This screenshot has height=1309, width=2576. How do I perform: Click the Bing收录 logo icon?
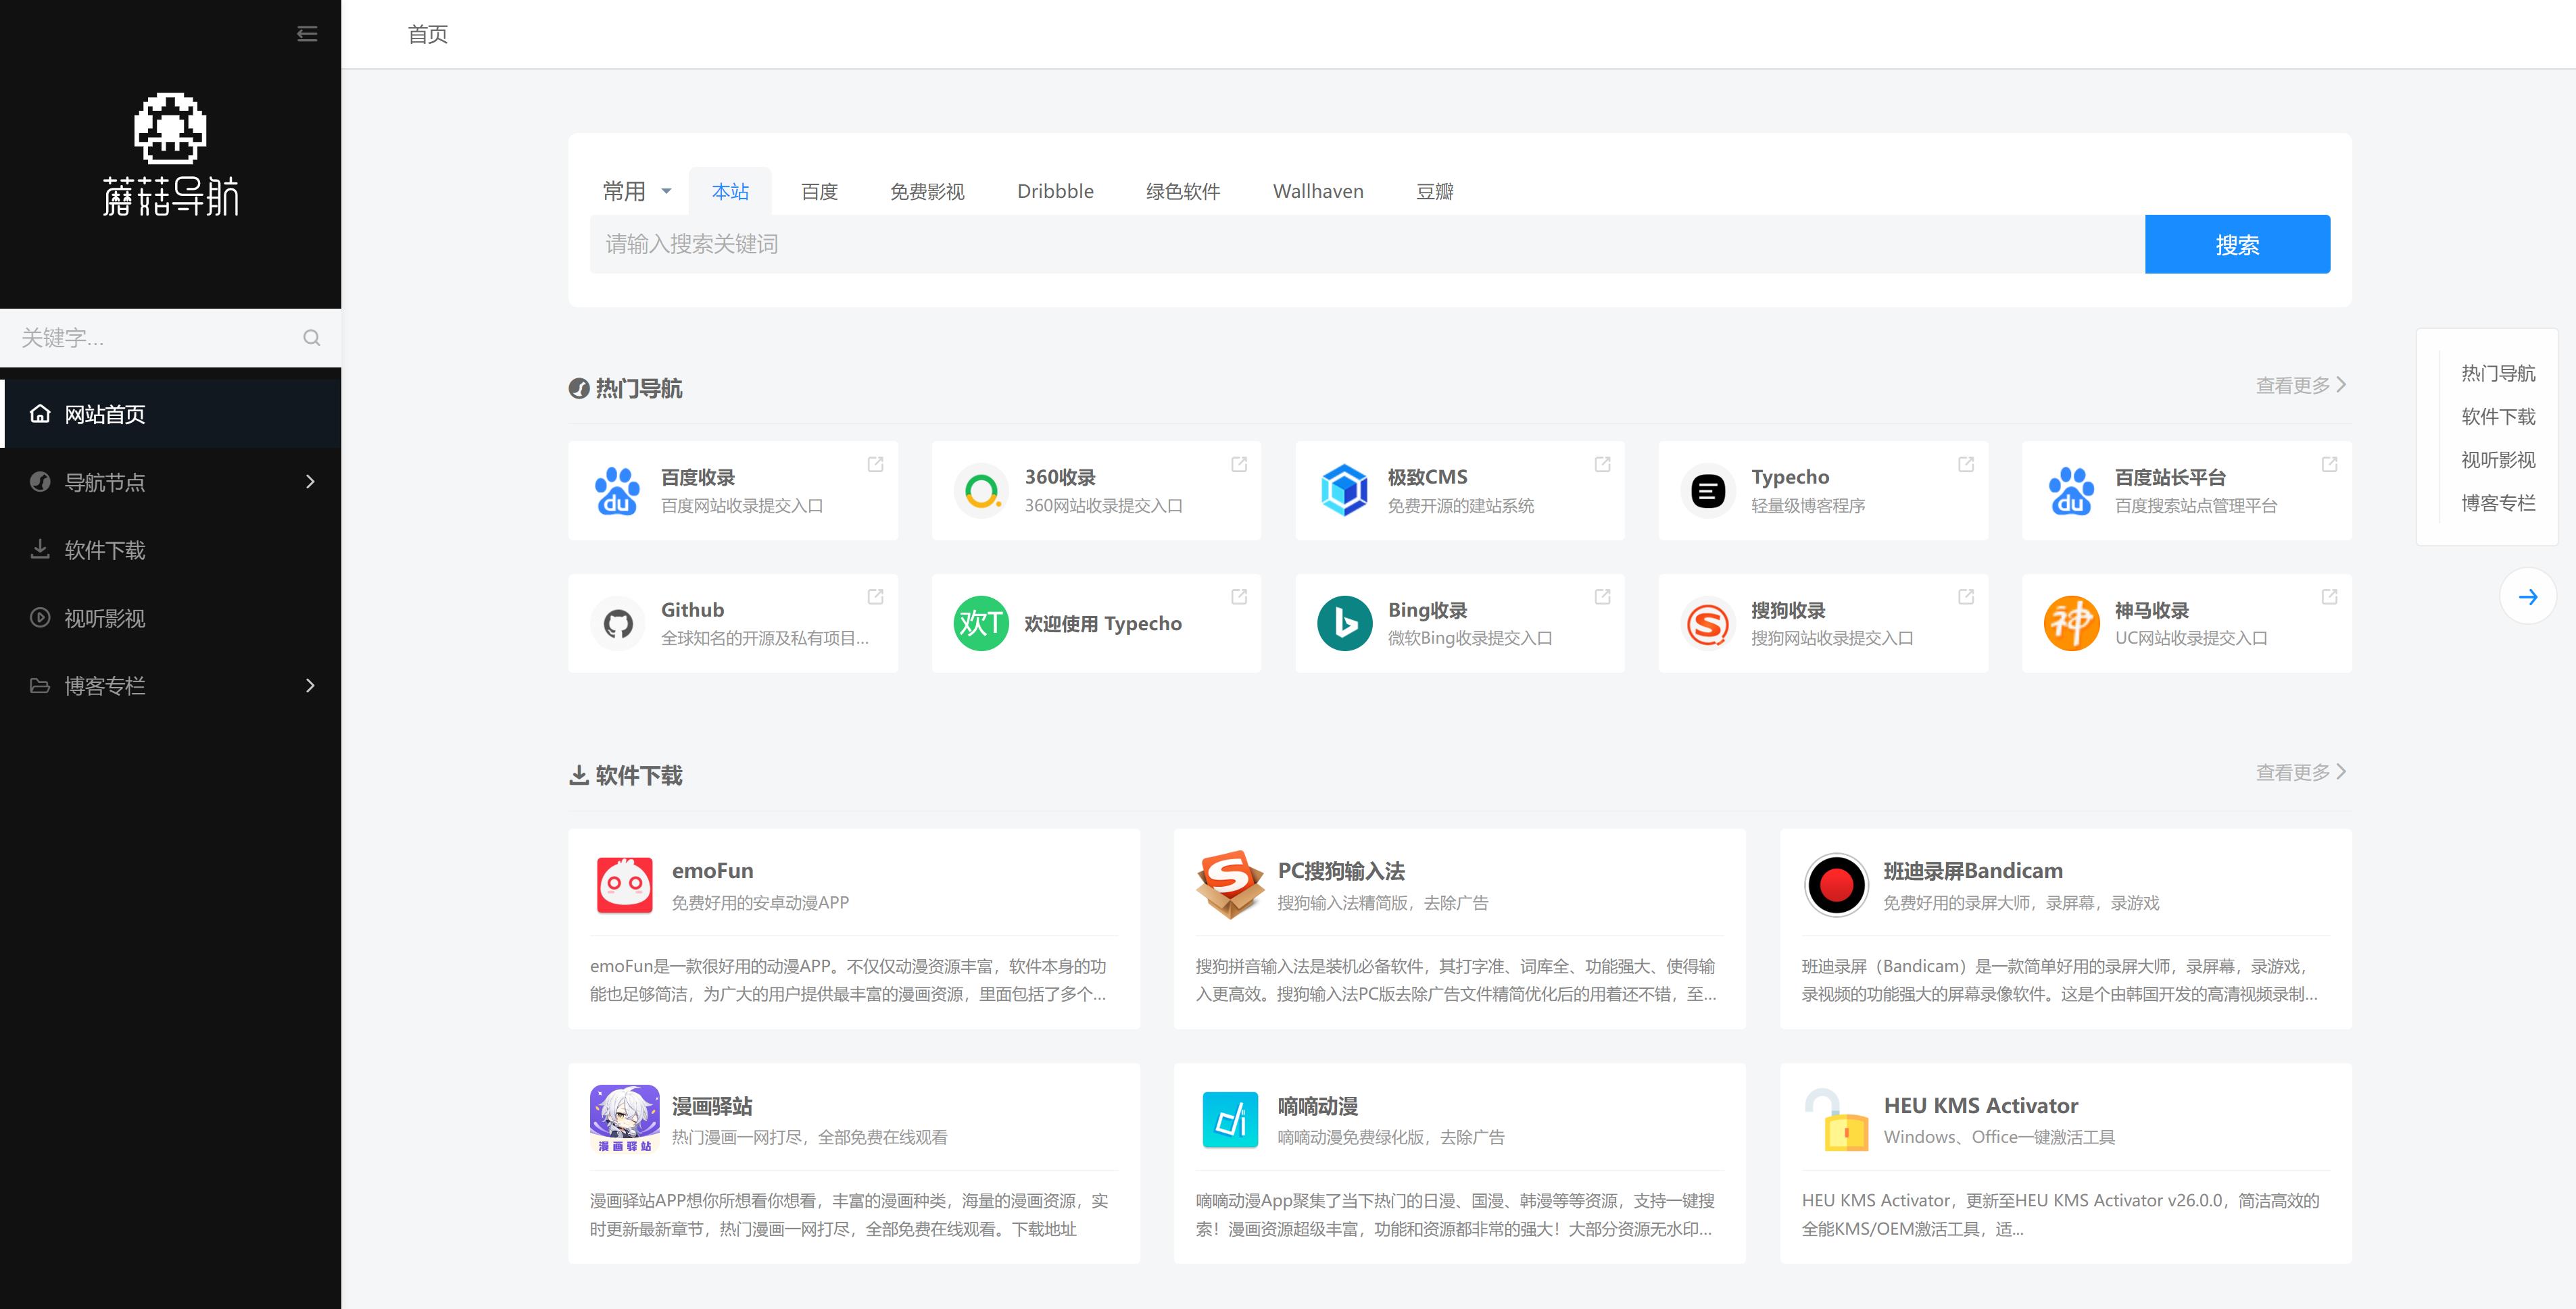1344,623
